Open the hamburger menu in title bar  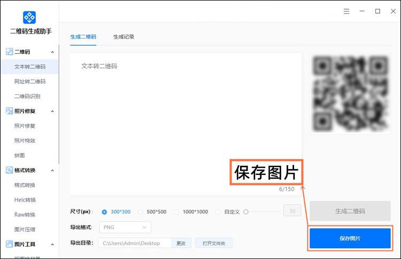click(346, 11)
